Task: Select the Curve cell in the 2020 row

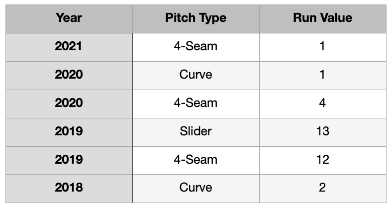Action: pyautogui.click(x=195, y=75)
